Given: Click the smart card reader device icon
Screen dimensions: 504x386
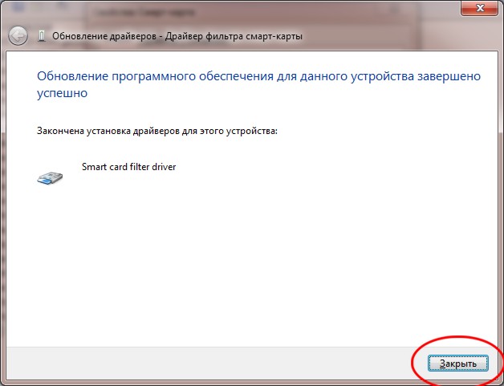Looking at the screenshot, I should [x=50, y=177].
